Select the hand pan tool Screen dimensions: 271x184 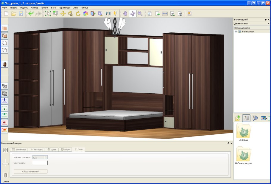click(x=125, y=13)
